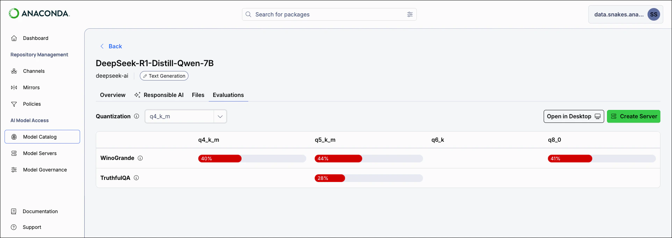Click WinoGrande q5_k_m 44% progress bar
672x238 pixels.
pos(369,159)
